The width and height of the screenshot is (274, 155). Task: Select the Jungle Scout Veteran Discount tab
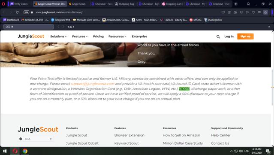50,4
